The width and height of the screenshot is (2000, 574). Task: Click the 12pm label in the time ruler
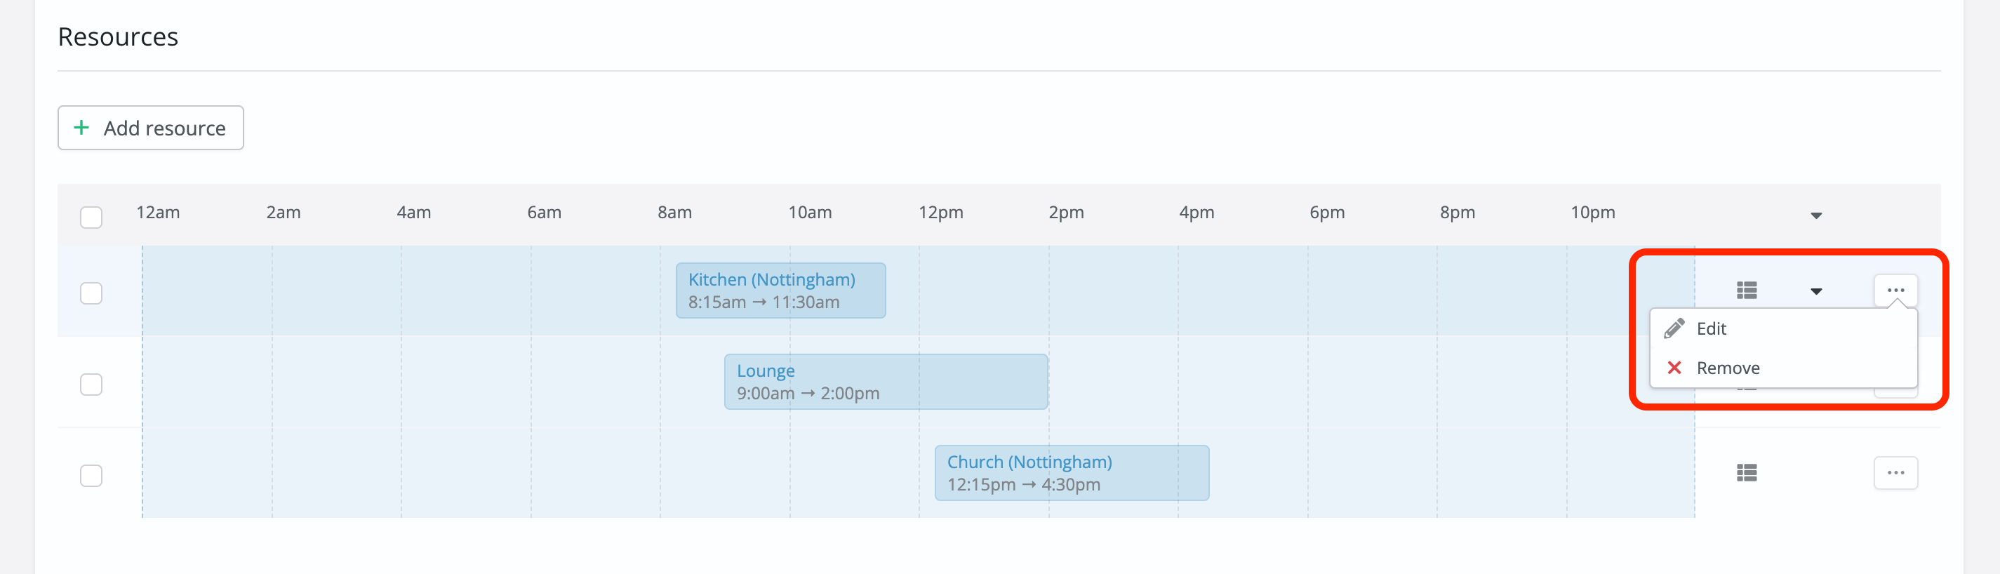pos(940,211)
